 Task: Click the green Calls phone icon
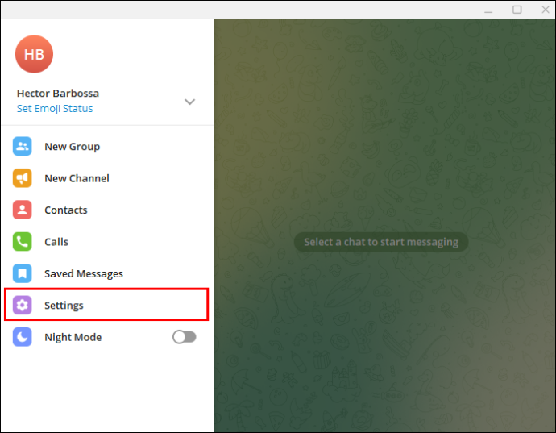coord(23,242)
